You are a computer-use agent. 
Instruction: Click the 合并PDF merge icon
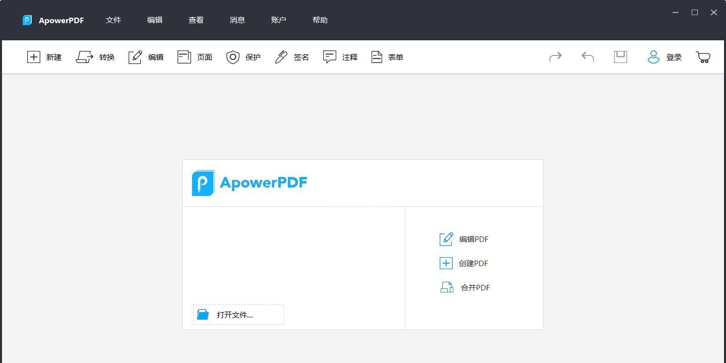pos(447,287)
